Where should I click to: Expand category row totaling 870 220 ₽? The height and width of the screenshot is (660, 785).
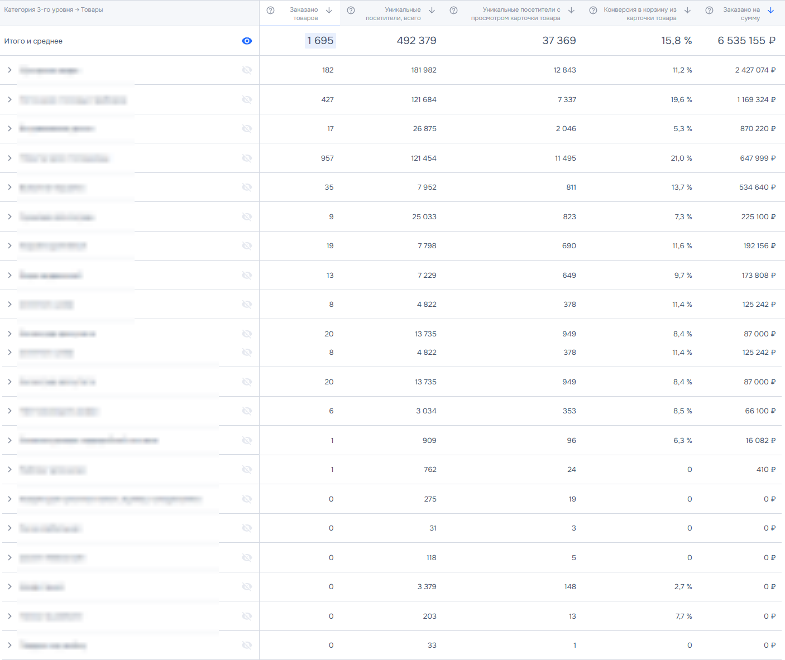pyautogui.click(x=9, y=129)
